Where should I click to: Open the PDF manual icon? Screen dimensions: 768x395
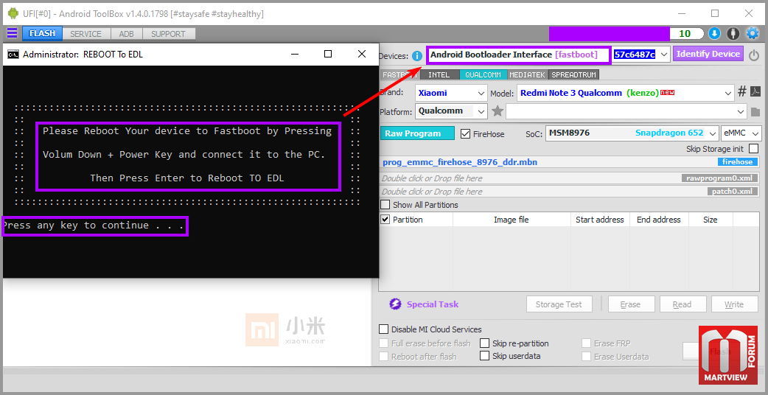click(x=755, y=91)
